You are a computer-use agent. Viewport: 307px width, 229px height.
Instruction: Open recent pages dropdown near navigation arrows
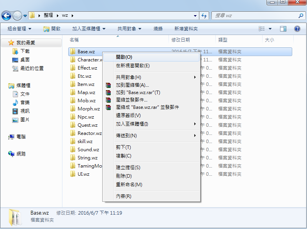[x=25, y=16]
